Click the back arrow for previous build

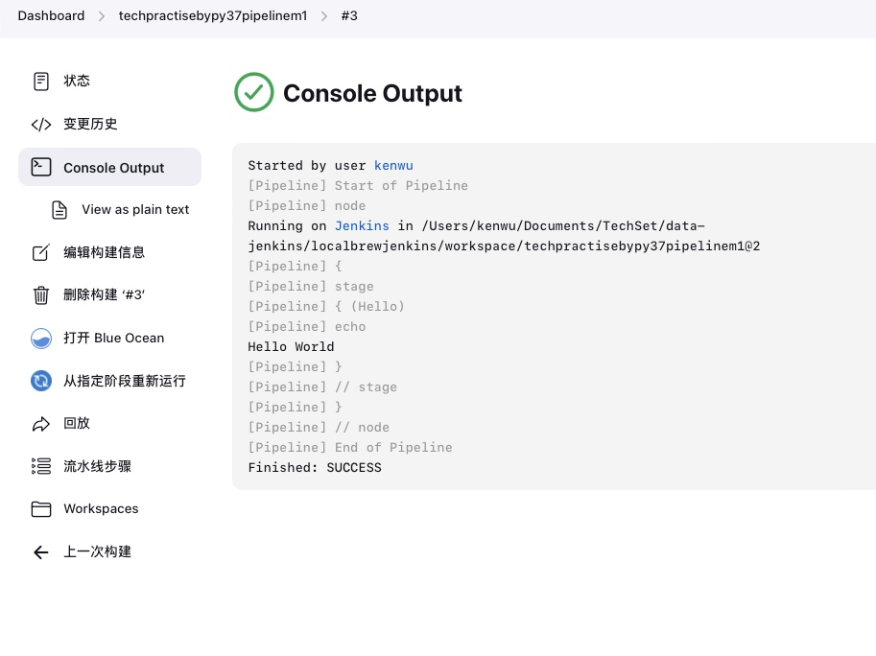[x=41, y=552]
